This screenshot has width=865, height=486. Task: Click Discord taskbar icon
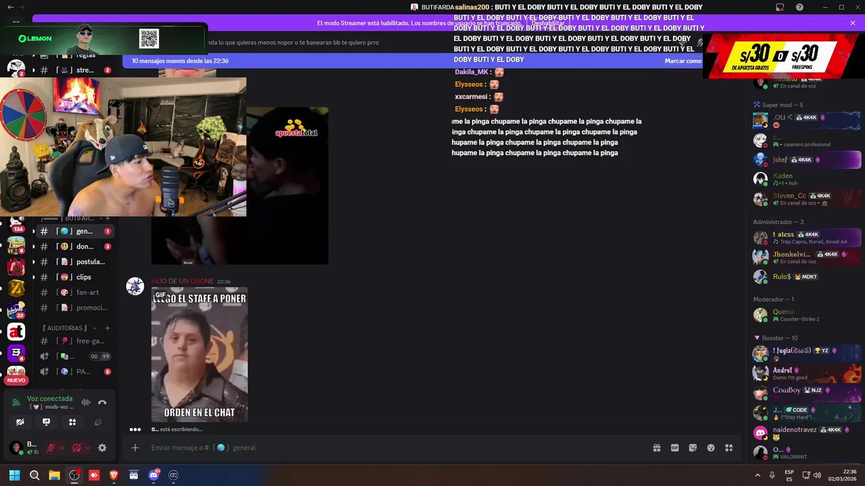click(153, 475)
